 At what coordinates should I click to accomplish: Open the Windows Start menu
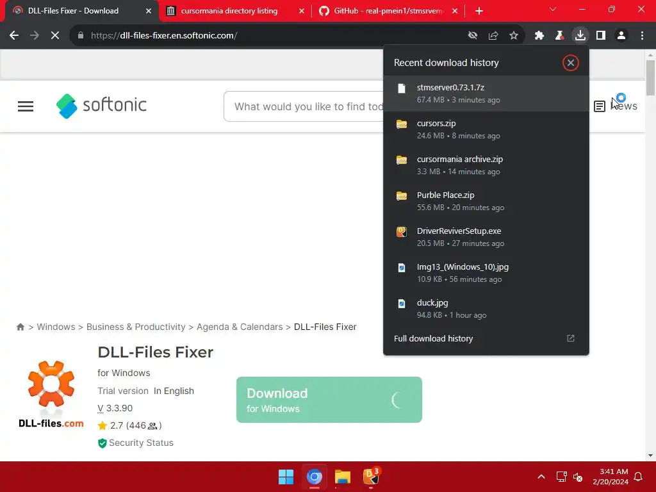[286, 477]
